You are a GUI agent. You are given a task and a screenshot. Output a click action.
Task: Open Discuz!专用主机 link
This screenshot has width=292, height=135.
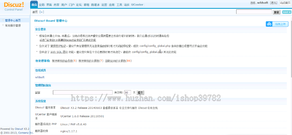coord(148,108)
